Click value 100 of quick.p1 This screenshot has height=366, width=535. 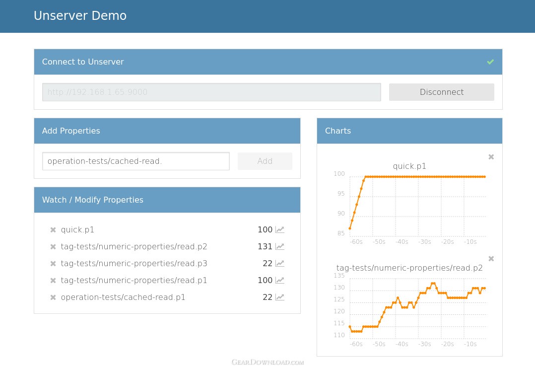[x=265, y=229]
